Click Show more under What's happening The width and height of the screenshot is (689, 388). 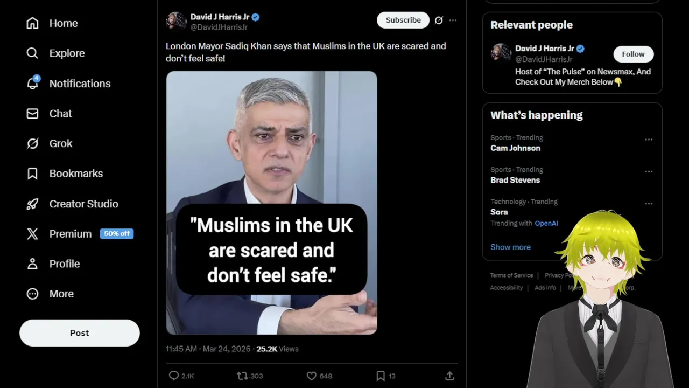[x=510, y=247]
